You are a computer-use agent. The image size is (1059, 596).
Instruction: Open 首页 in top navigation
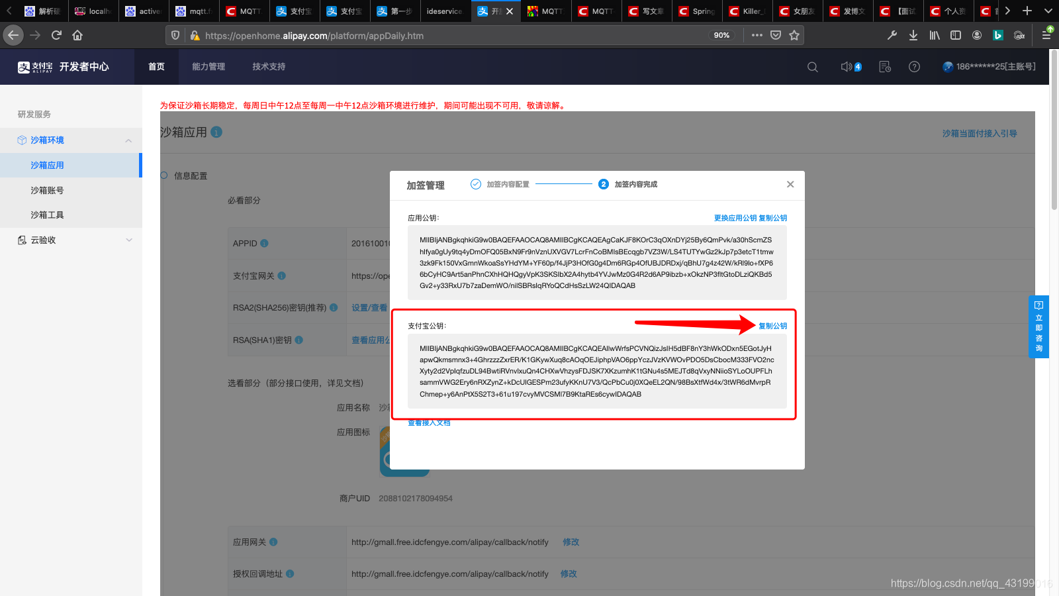coord(156,67)
